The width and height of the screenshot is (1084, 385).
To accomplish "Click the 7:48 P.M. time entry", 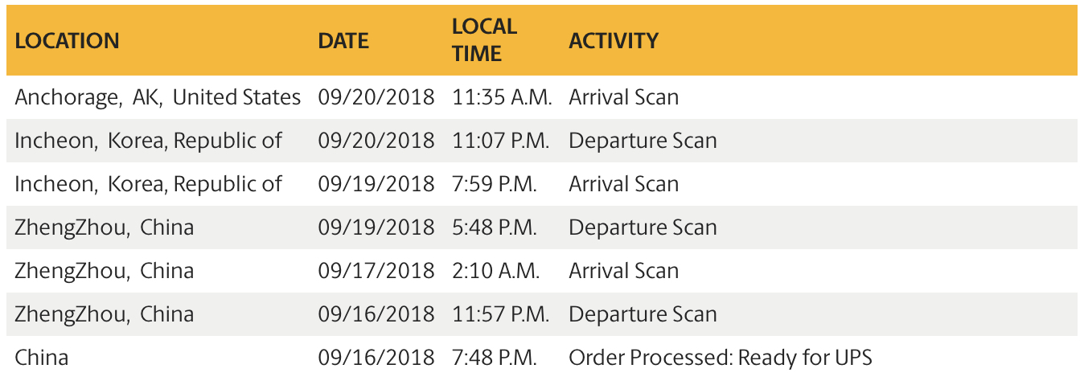I will point(494,358).
